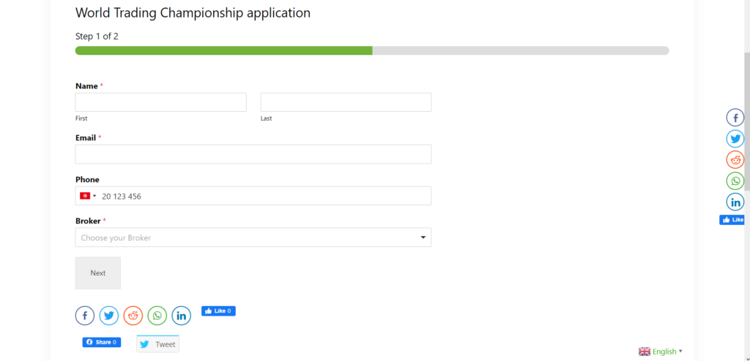
Task: Click the step progress bar
Action: pos(372,50)
